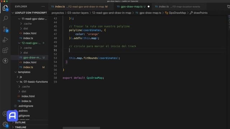This screenshot has height=129, width=230.
Task: Expand .cache folder under 11-read-gpx-data
Action: [x=26, y=24]
